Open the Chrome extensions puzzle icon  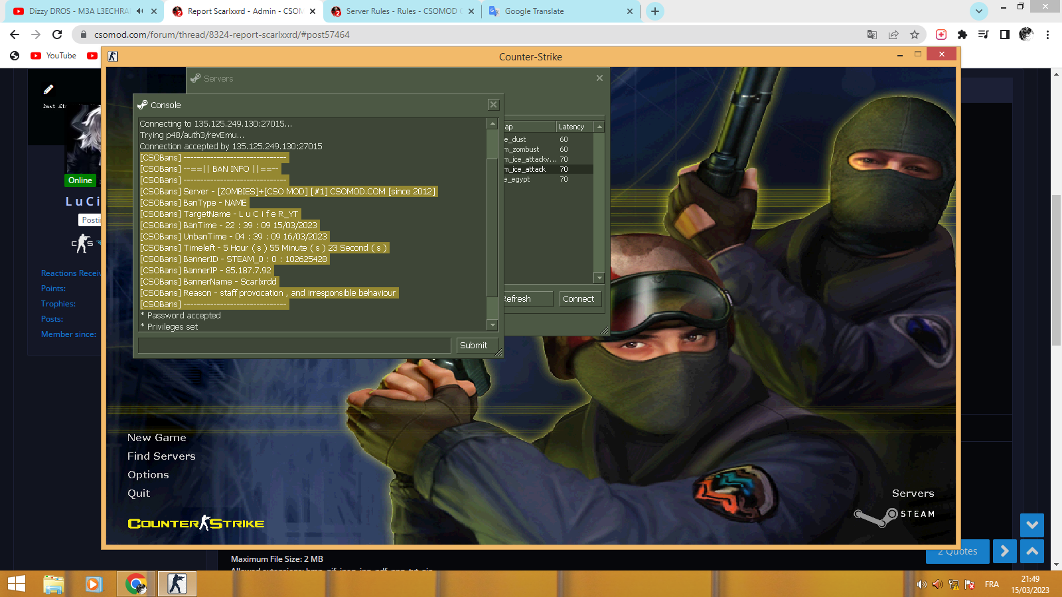[962, 34]
